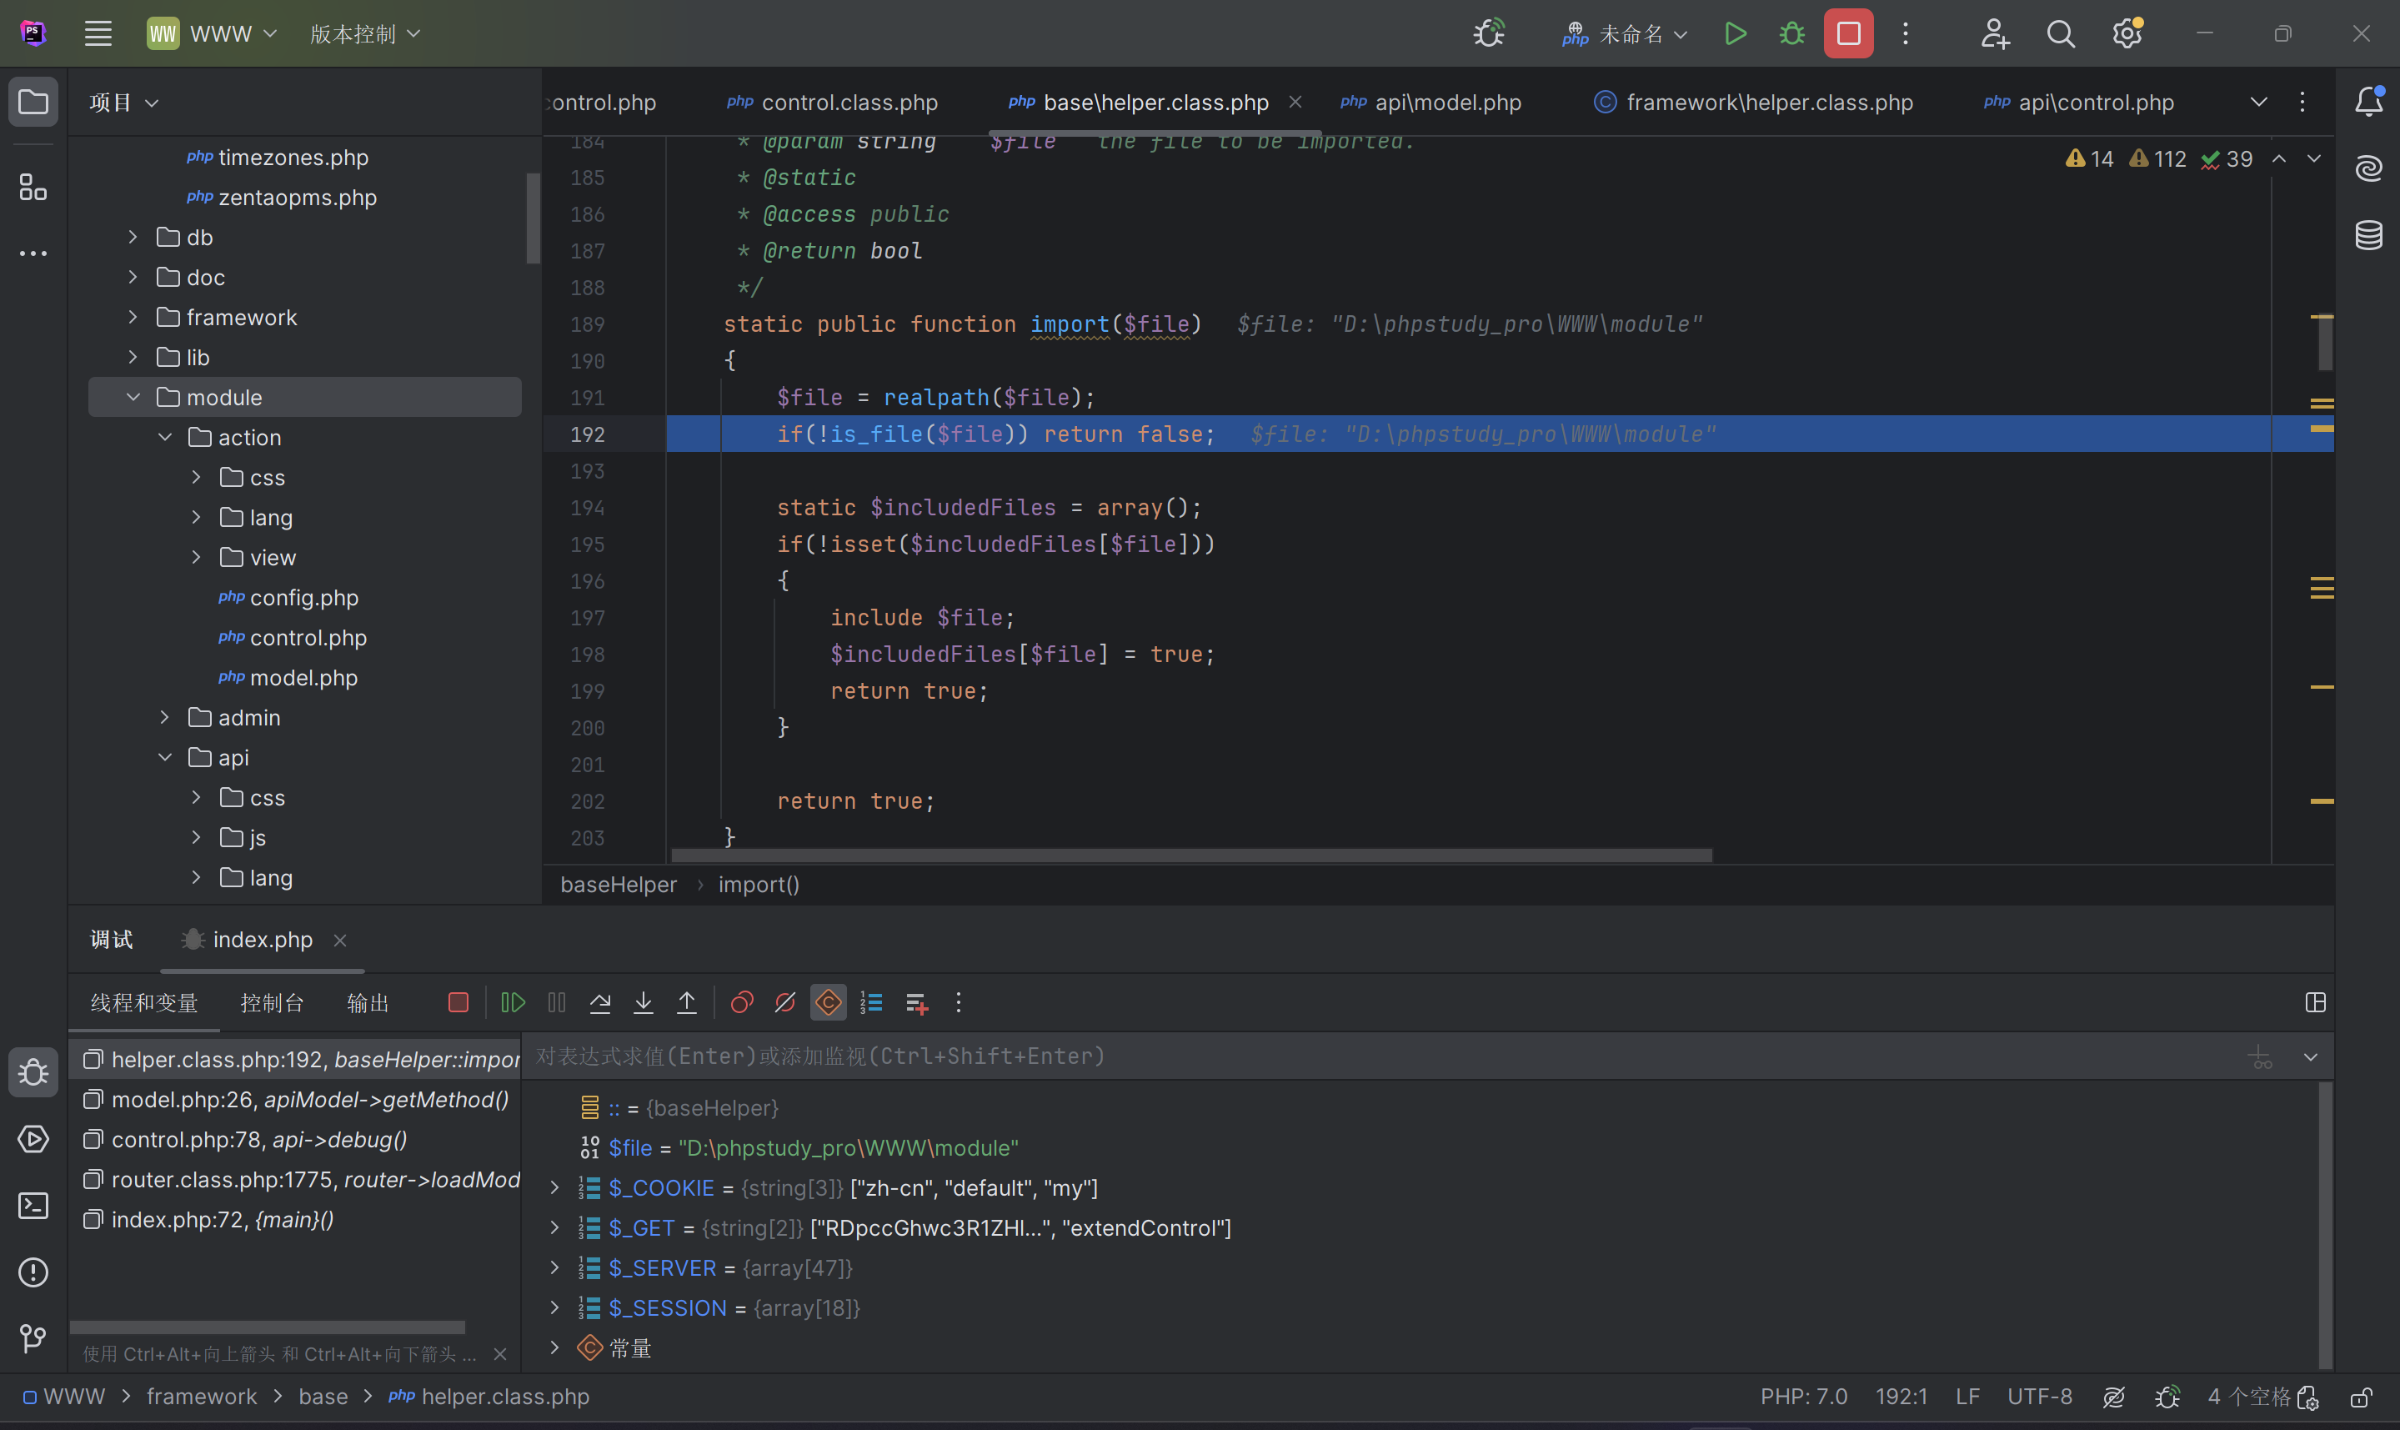Click View Breakpoints icon in debug toolbar
Viewport: 2400px width, 1430px height.
point(742,1003)
